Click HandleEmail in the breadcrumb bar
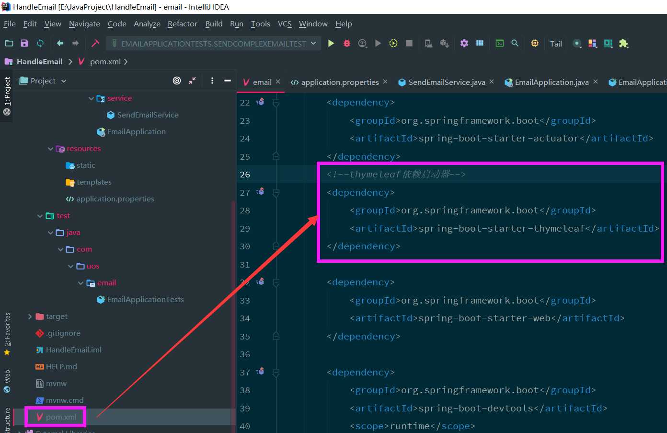The image size is (667, 433). point(39,61)
